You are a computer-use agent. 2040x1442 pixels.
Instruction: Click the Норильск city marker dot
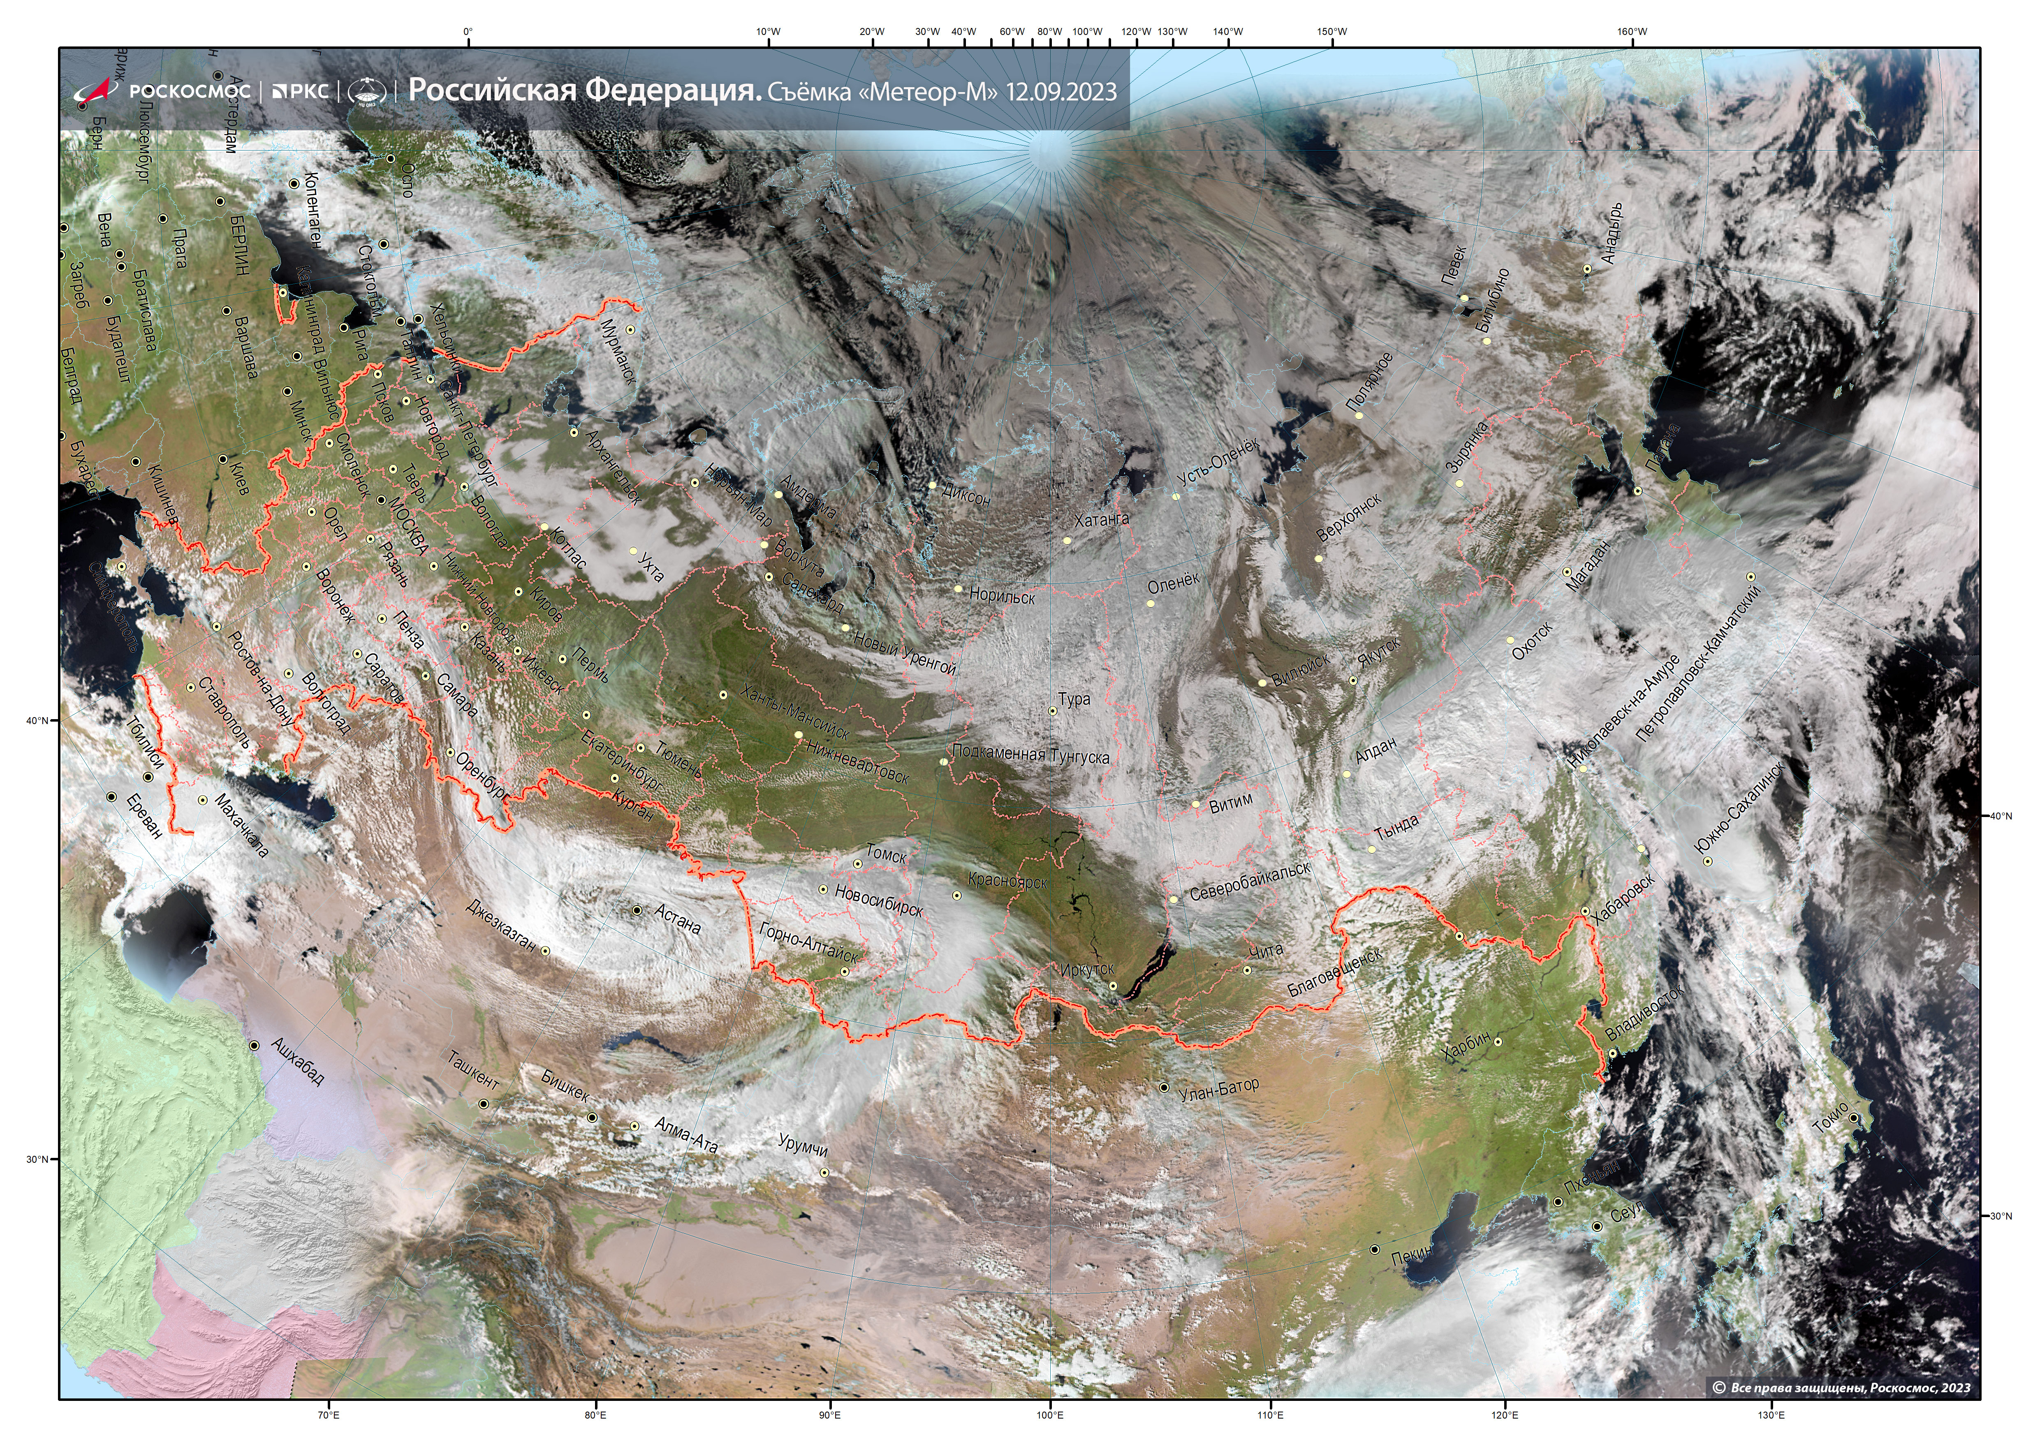pyautogui.click(x=958, y=589)
